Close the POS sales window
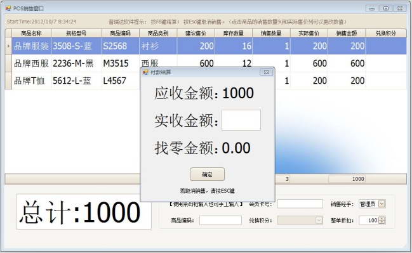The image size is (412, 253). click(x=400, y=8)
